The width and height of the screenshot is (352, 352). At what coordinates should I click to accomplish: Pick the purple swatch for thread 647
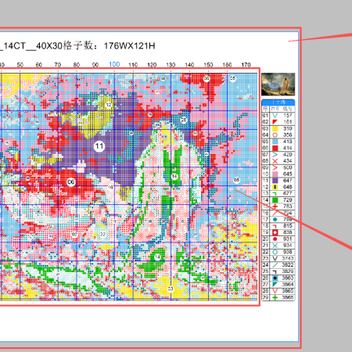[275, 181]
